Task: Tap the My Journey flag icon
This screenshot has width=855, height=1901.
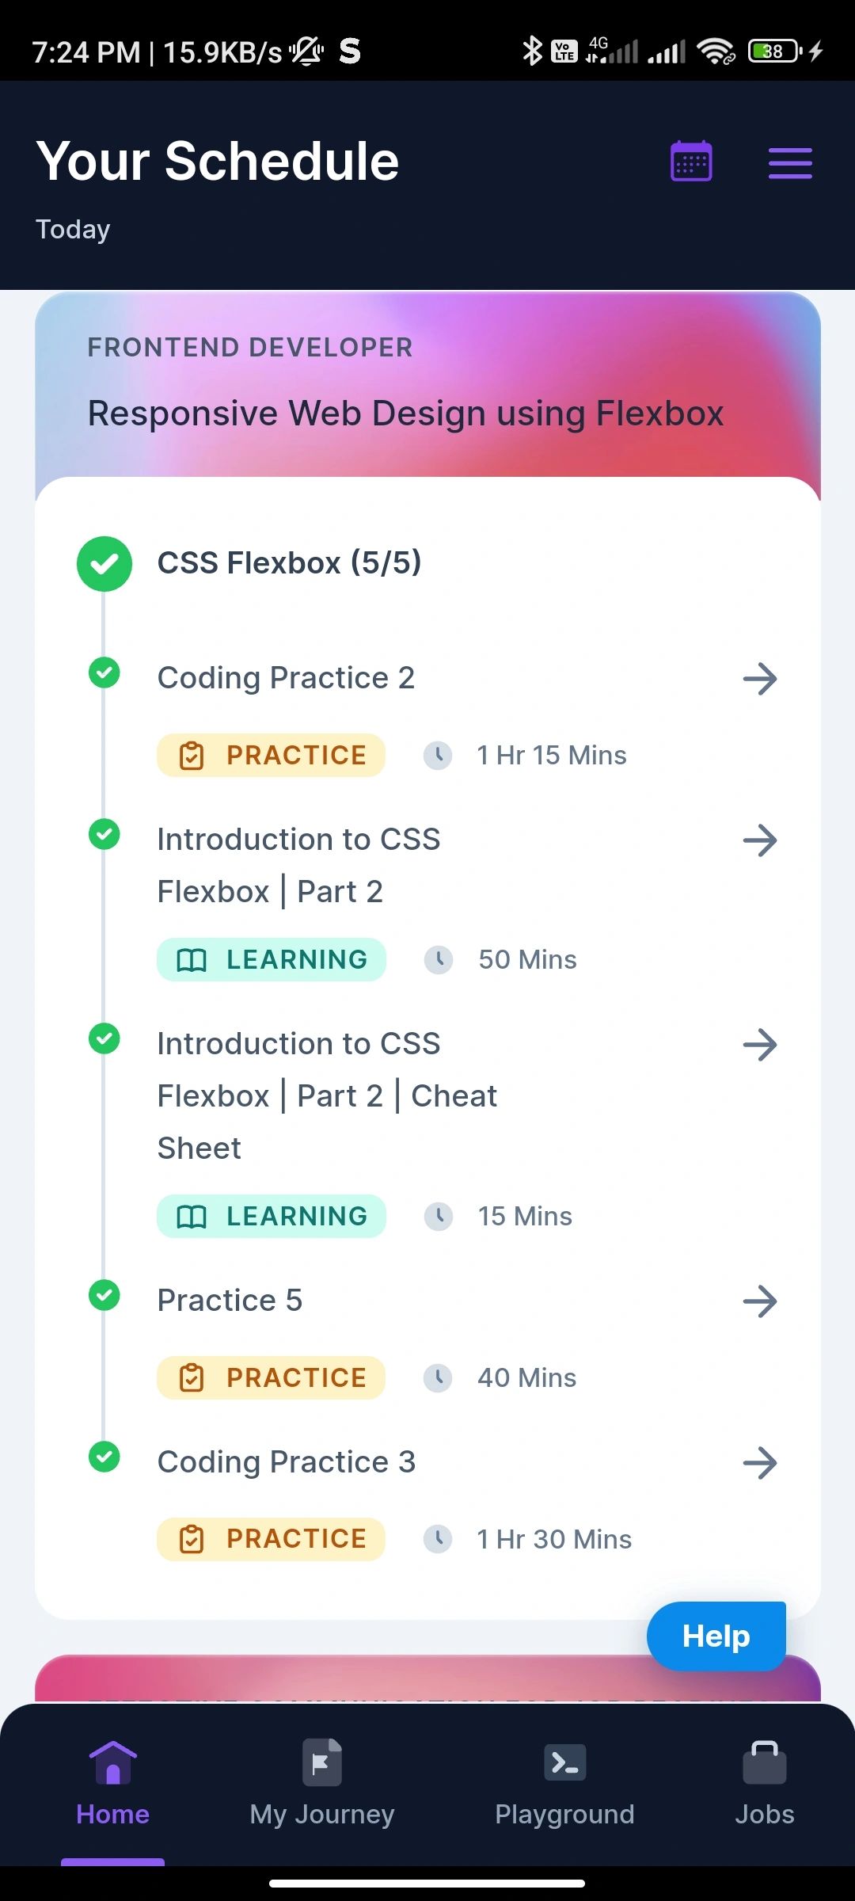Action: tap(322, 1762)
